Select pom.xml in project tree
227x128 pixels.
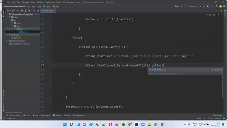[x=16, y=38]
